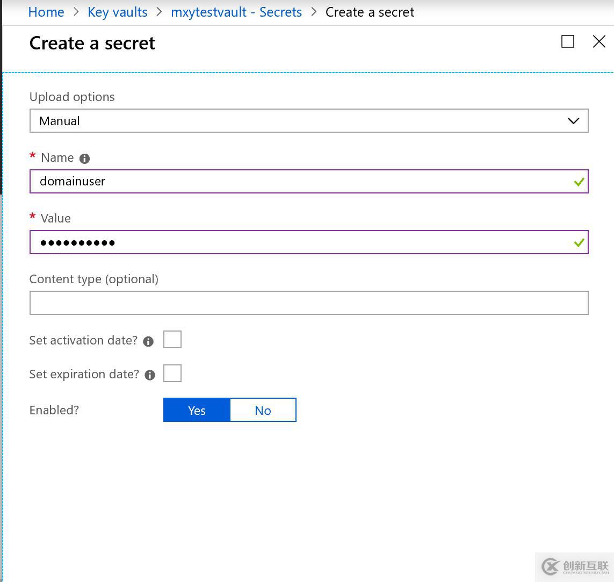
Task: Click the activation date info icon
Action: (148, 341)
